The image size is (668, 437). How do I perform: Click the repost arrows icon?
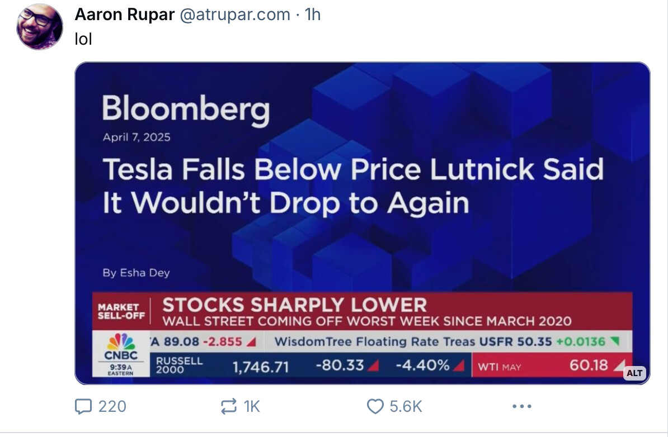click(x=228, y=406)
